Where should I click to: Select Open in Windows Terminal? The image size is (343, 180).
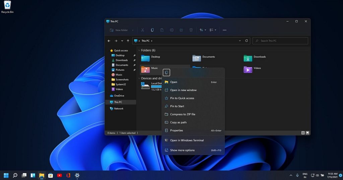[x=187, y=140]
